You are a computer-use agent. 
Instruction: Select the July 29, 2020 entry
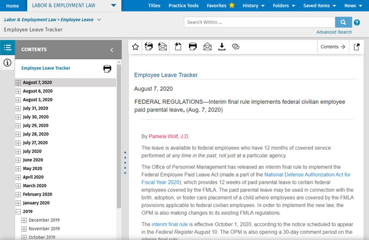(x=36, y=126)
